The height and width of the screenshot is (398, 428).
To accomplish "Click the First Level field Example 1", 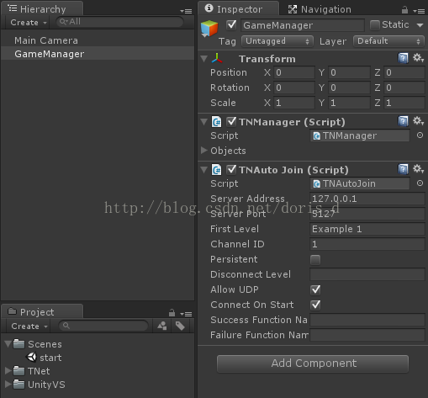I will (367, 229).
